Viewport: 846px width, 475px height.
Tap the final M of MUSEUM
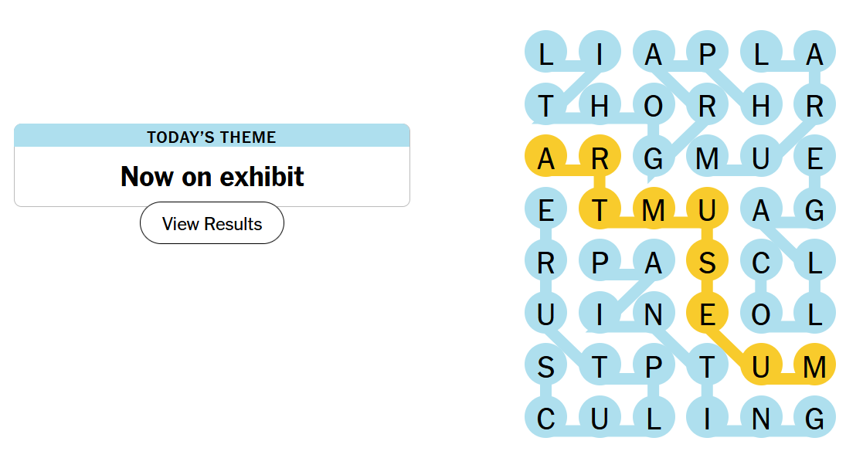point(814,367)
